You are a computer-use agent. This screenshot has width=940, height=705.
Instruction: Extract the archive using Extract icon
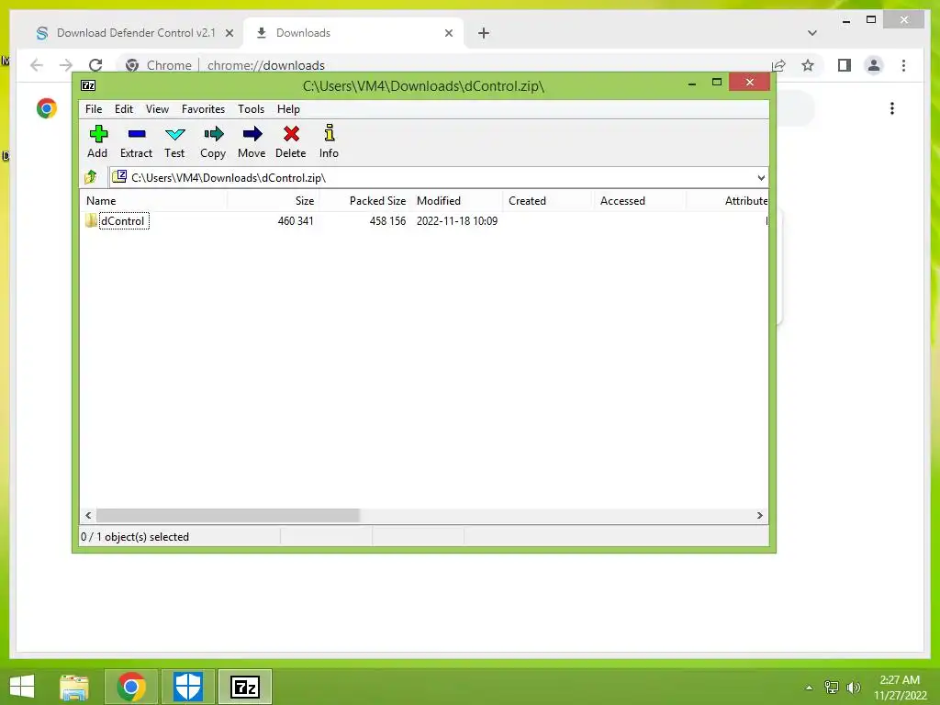[136, 141]
